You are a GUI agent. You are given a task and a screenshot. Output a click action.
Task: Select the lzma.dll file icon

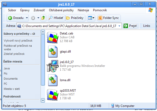point(53,80)
